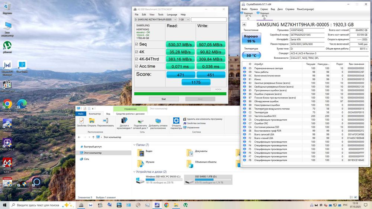372x209 pixels.
Task: Open Dashboard desktop shortcut
Action: click(x=22, y=185)
